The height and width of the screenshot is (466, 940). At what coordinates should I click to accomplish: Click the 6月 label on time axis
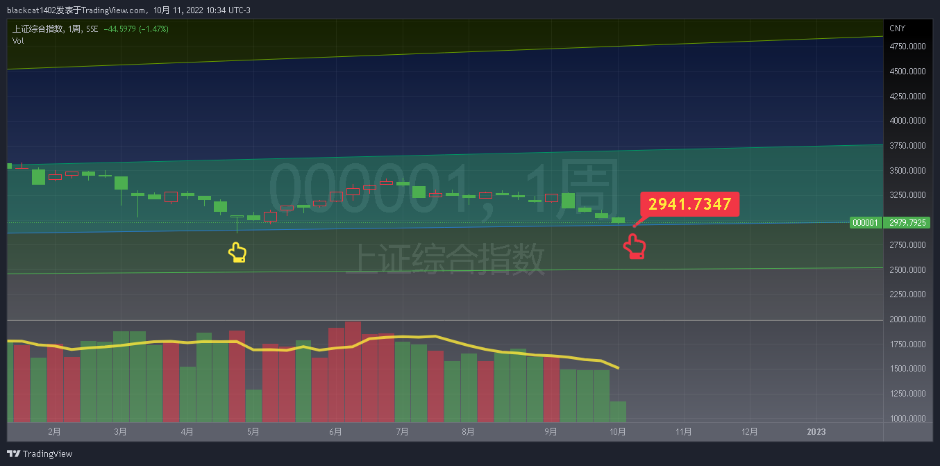pyautogui.click(x=336, y=432)
